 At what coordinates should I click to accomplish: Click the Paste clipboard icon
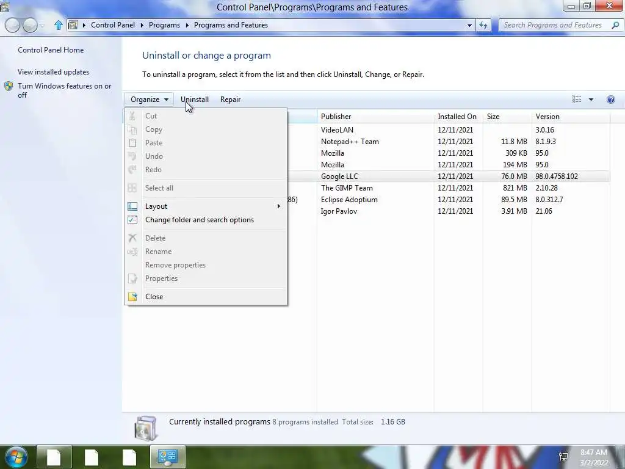[x=132, y=143]
